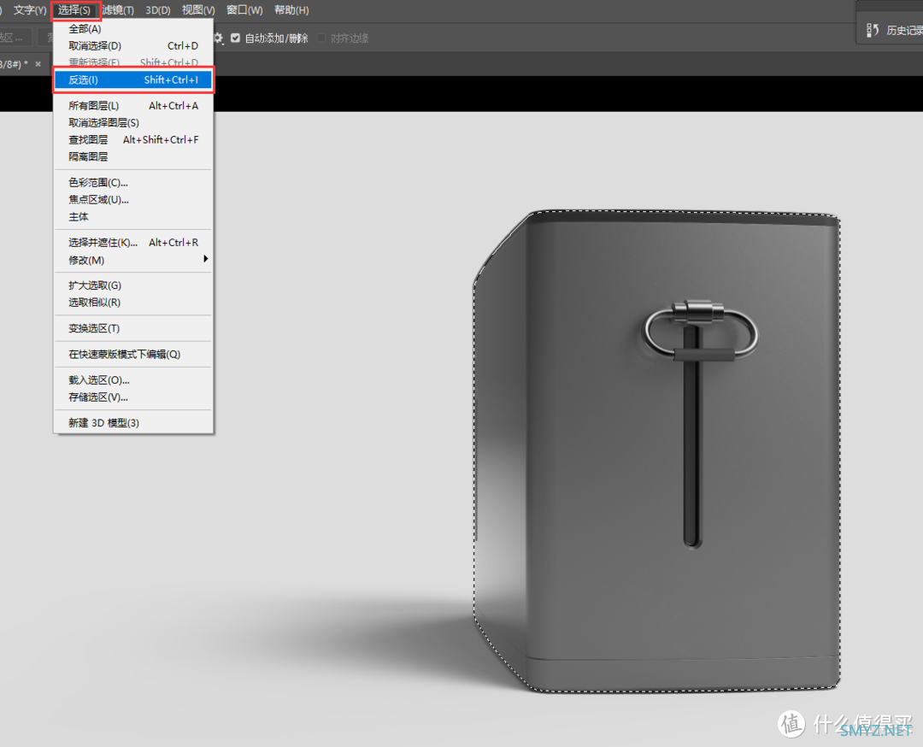Open 载入选区(O)... dialog
This screenshot has height=747, width=923.
point(133,380)
